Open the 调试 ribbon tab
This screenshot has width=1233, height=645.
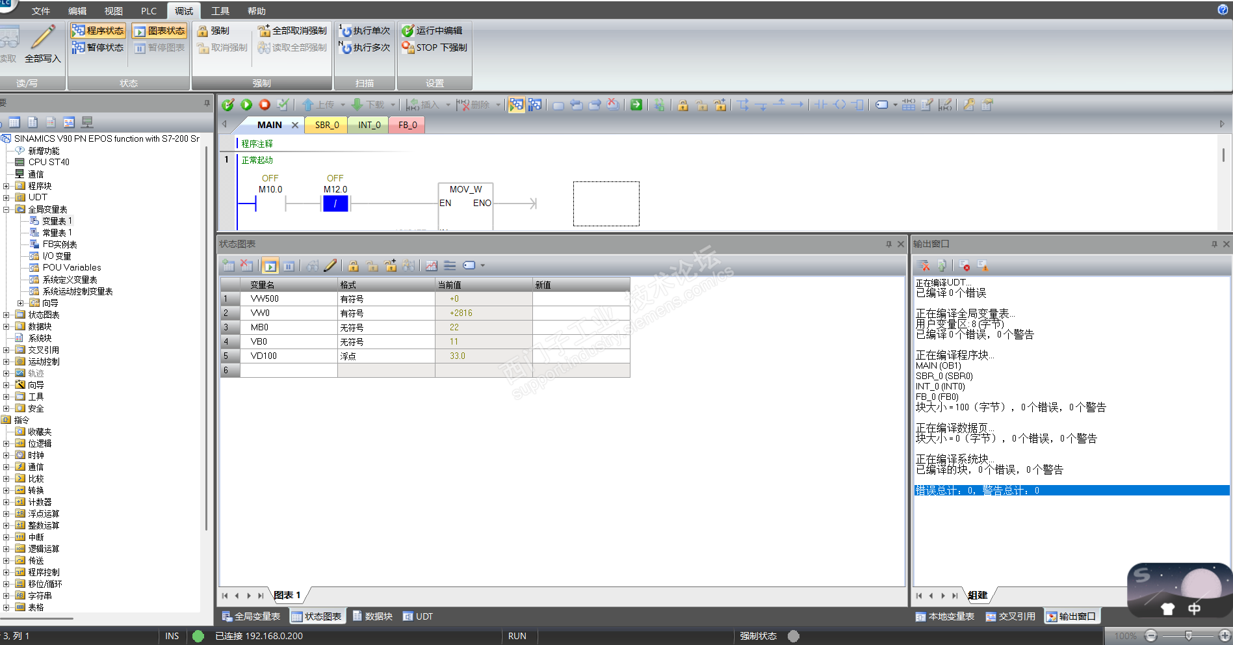click(184, 11)
